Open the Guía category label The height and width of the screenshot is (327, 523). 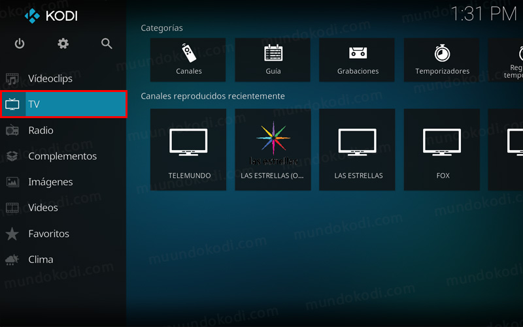pos(273,71)
